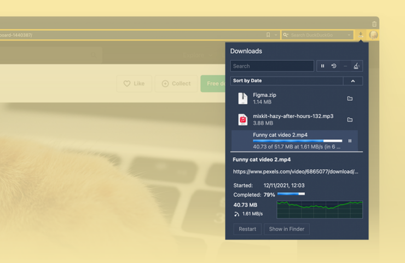Viewport: 405px width, 263px height.
Task: Click the plus circle icon in the Collect button
Action: tap(165, 83)
